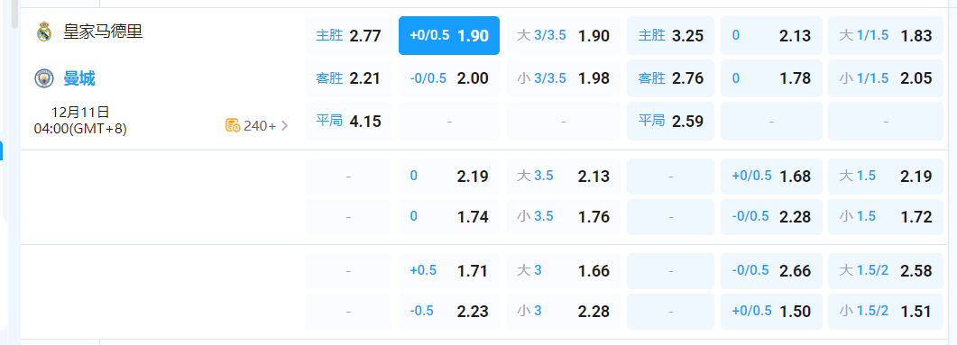This screenshot has height=345, width=957.
Task: Choose 小 3.5 at odds 1.76
Action: (563, 216)
